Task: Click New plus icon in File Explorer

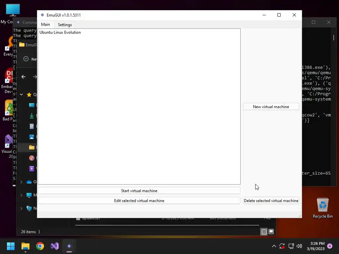Action: [x=26, y=59]
